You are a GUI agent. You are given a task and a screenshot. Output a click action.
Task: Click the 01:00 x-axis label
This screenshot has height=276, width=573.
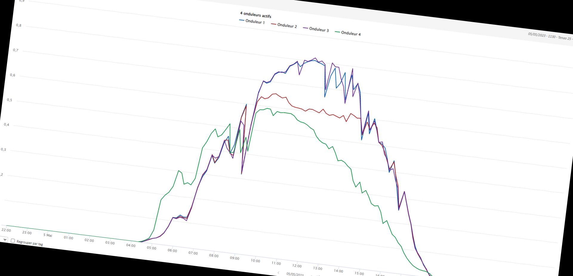click(x=68, y=238)
